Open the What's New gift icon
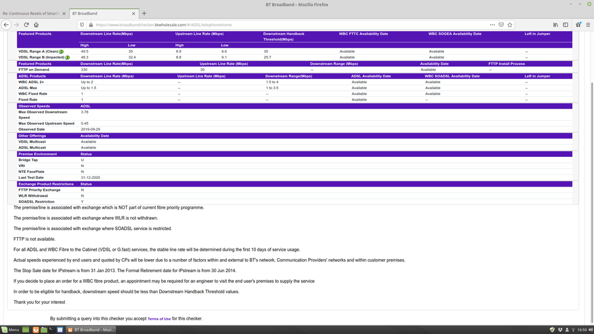This screenshot has width=594, height=334. tap(578, 25)
